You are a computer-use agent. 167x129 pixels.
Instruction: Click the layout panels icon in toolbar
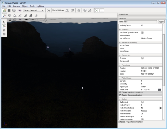pyautogui.click(x=9, y=10)
